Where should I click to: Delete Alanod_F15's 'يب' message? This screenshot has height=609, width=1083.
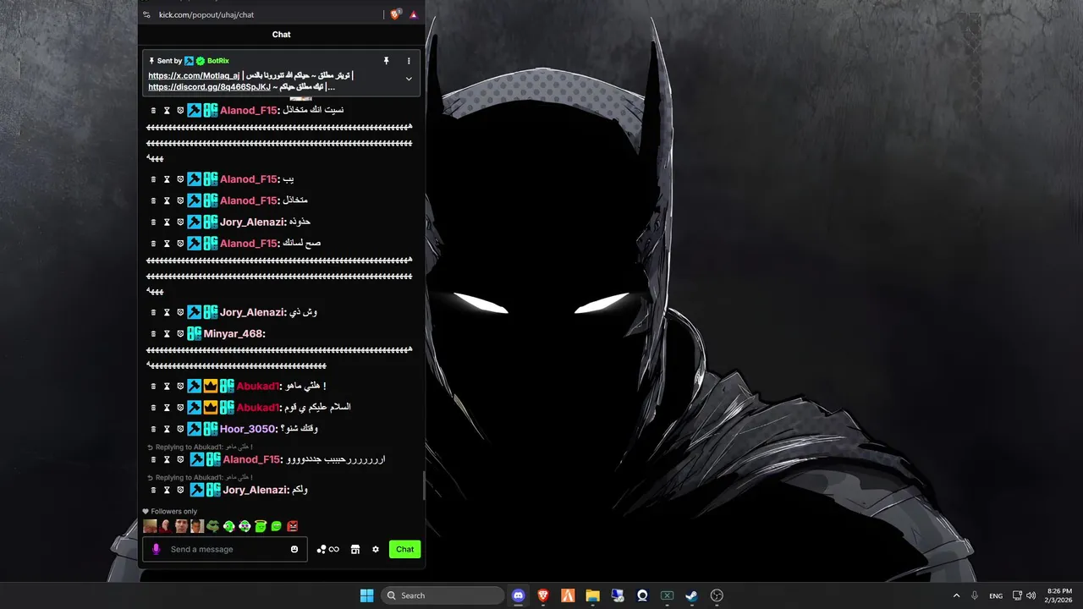click(x=153, y=179)
